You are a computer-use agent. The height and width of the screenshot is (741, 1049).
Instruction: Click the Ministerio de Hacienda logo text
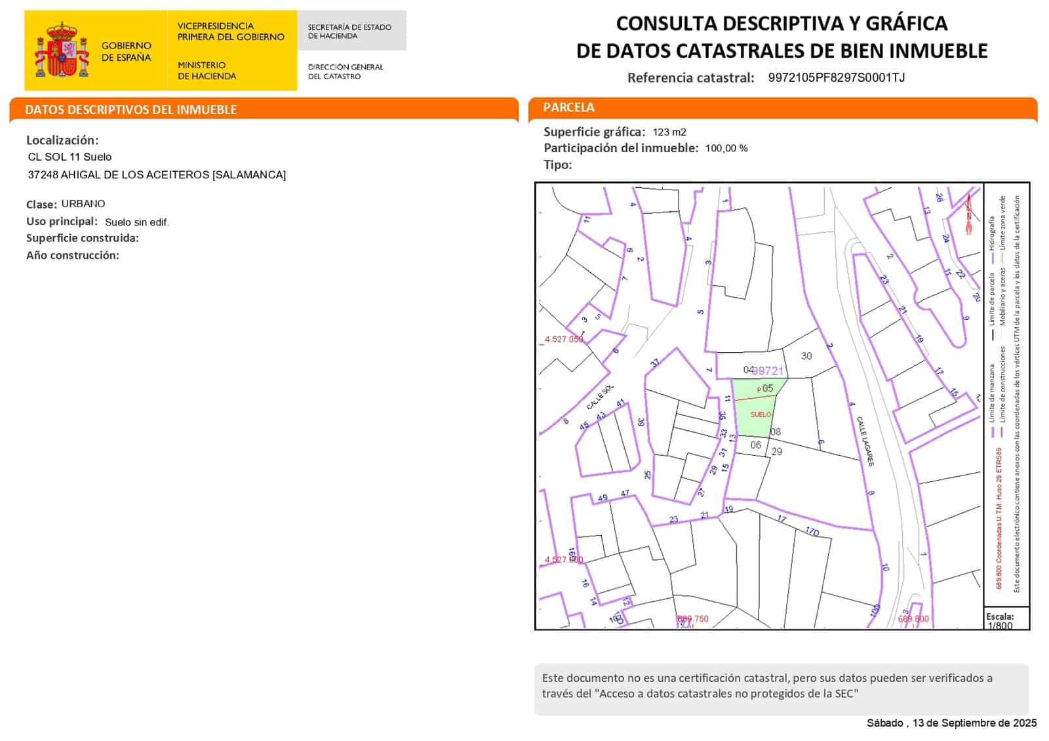[207, 71]
